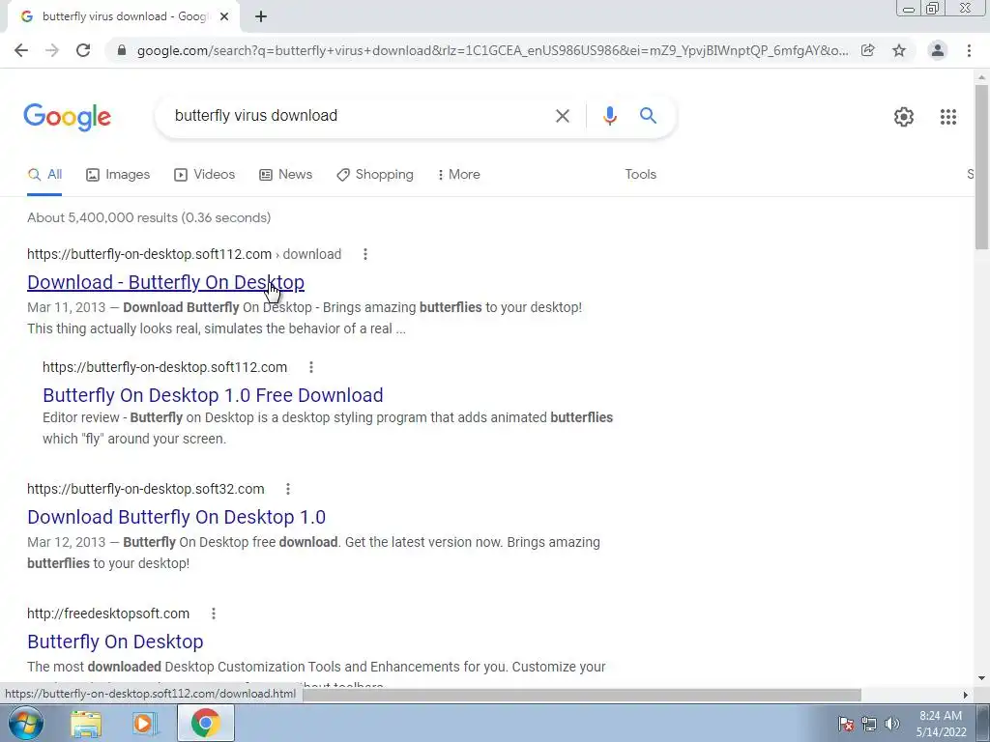Open options dots for soft32.com result
The image size is (990, 742).
coord(288,489)
